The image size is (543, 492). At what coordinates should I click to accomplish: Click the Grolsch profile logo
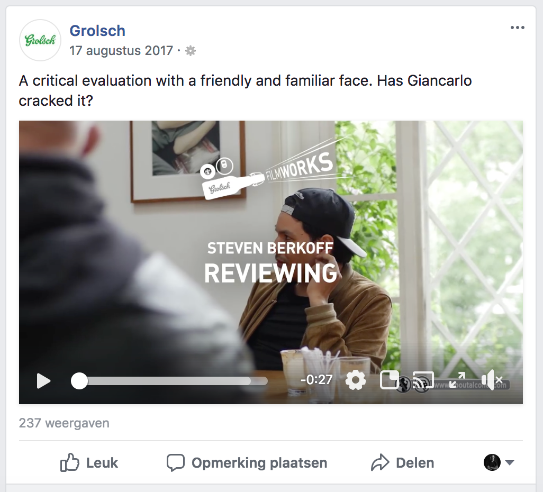coord(40,40)
